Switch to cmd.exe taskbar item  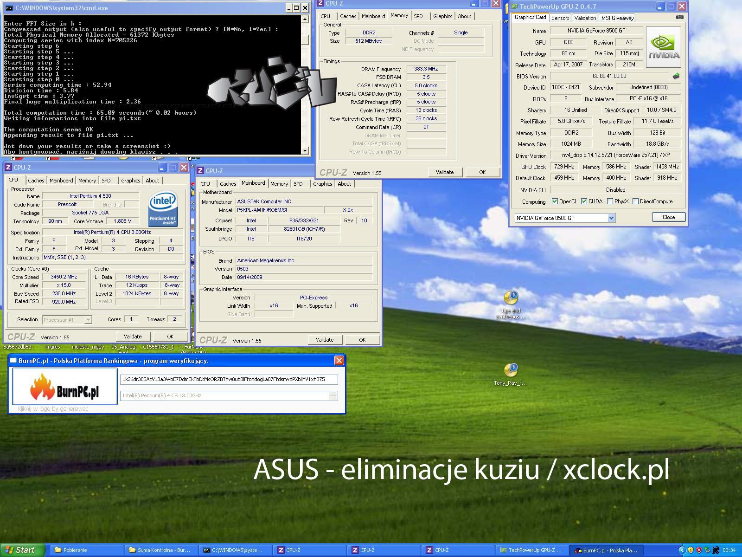click(235, 550)
